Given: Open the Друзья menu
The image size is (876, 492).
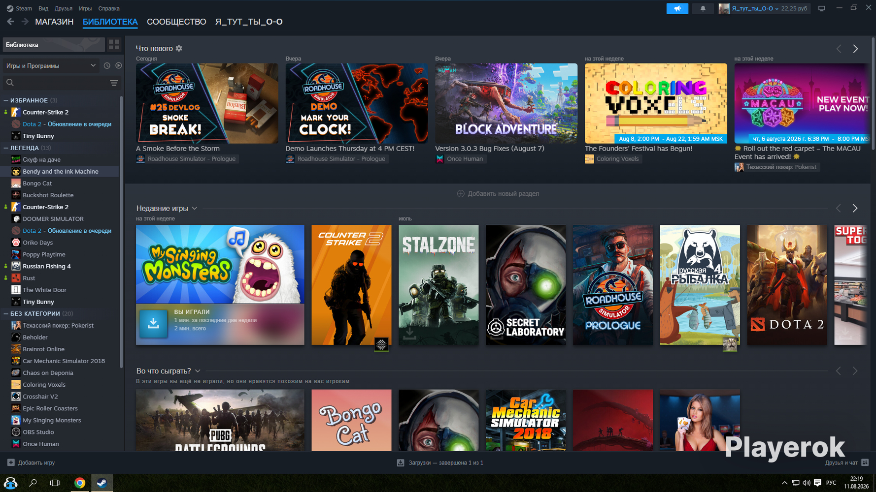Looking at the screenshot, I should pos(64,8).
